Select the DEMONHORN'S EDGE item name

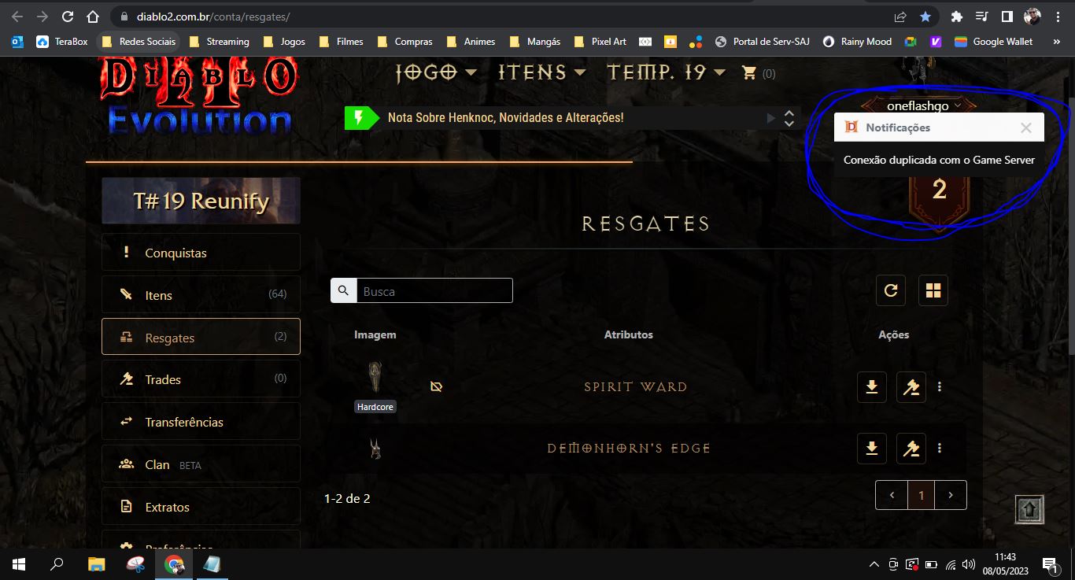629,449
